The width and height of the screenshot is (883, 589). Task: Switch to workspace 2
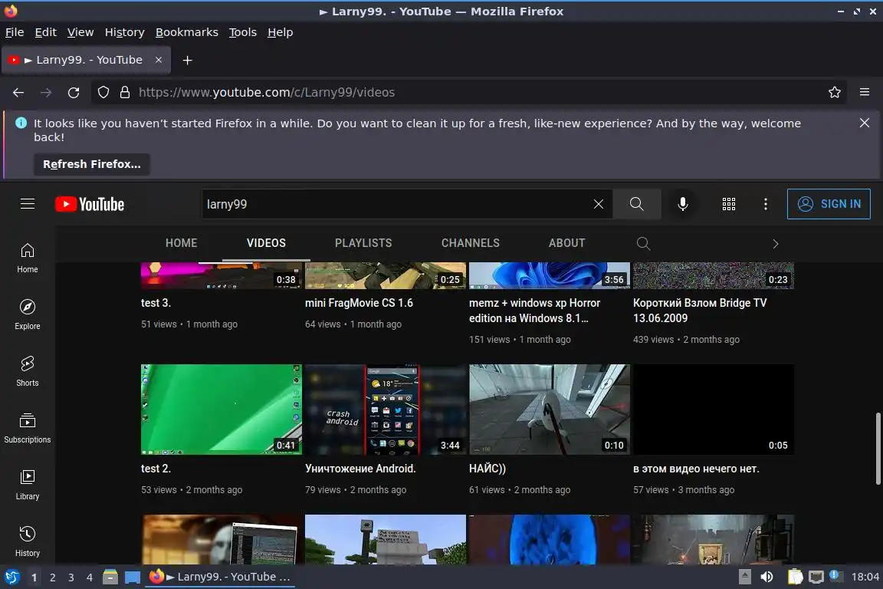[x=52, y=577]
